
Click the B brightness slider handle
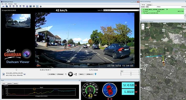[131, 73]
